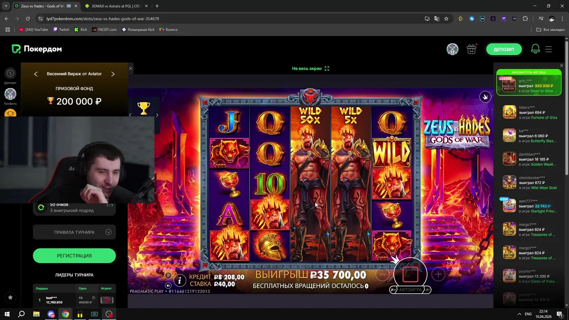This screenshot has width=569, height=320.
Task: Open the notifications bell
Action: click(x=535, y=49)
